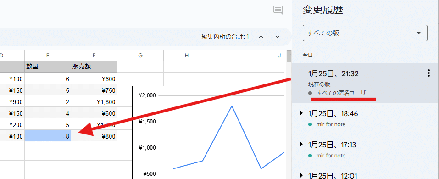Select column I header

[233, 56]
